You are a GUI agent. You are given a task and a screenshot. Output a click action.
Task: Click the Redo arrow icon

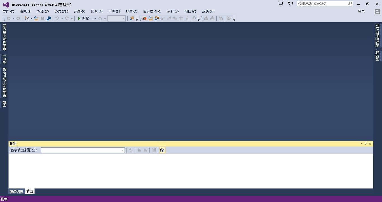tap(67, 18)
